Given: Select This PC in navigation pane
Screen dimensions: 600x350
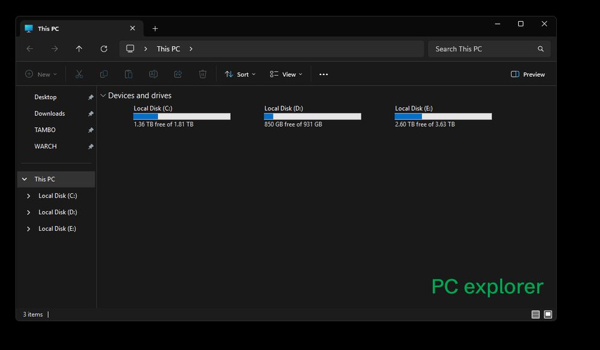Looking at the screenshot, I should click(x=57, y=180).
